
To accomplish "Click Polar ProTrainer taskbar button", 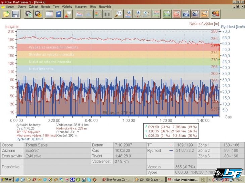I will (182, 180).
